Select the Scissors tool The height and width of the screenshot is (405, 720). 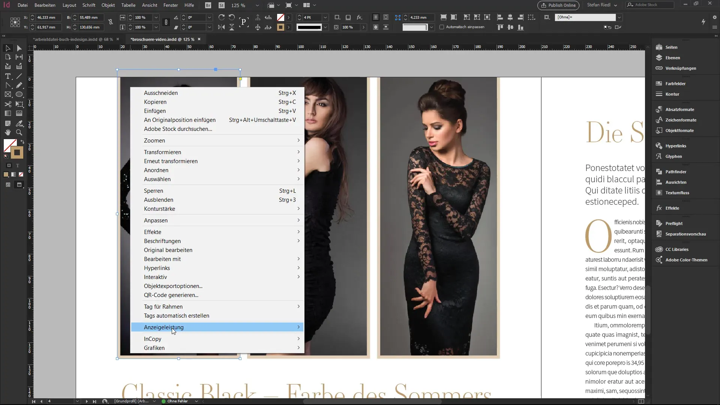(x=7, y=104)
